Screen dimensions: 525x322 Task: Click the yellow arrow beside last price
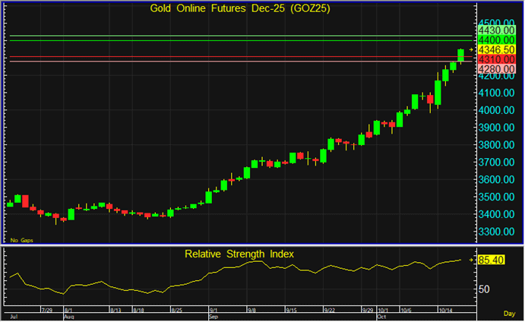click(x=472, y=49)
